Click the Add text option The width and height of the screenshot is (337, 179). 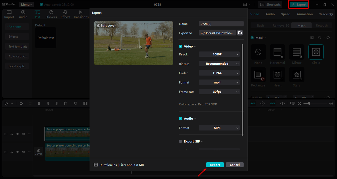(x=17, y=27)
